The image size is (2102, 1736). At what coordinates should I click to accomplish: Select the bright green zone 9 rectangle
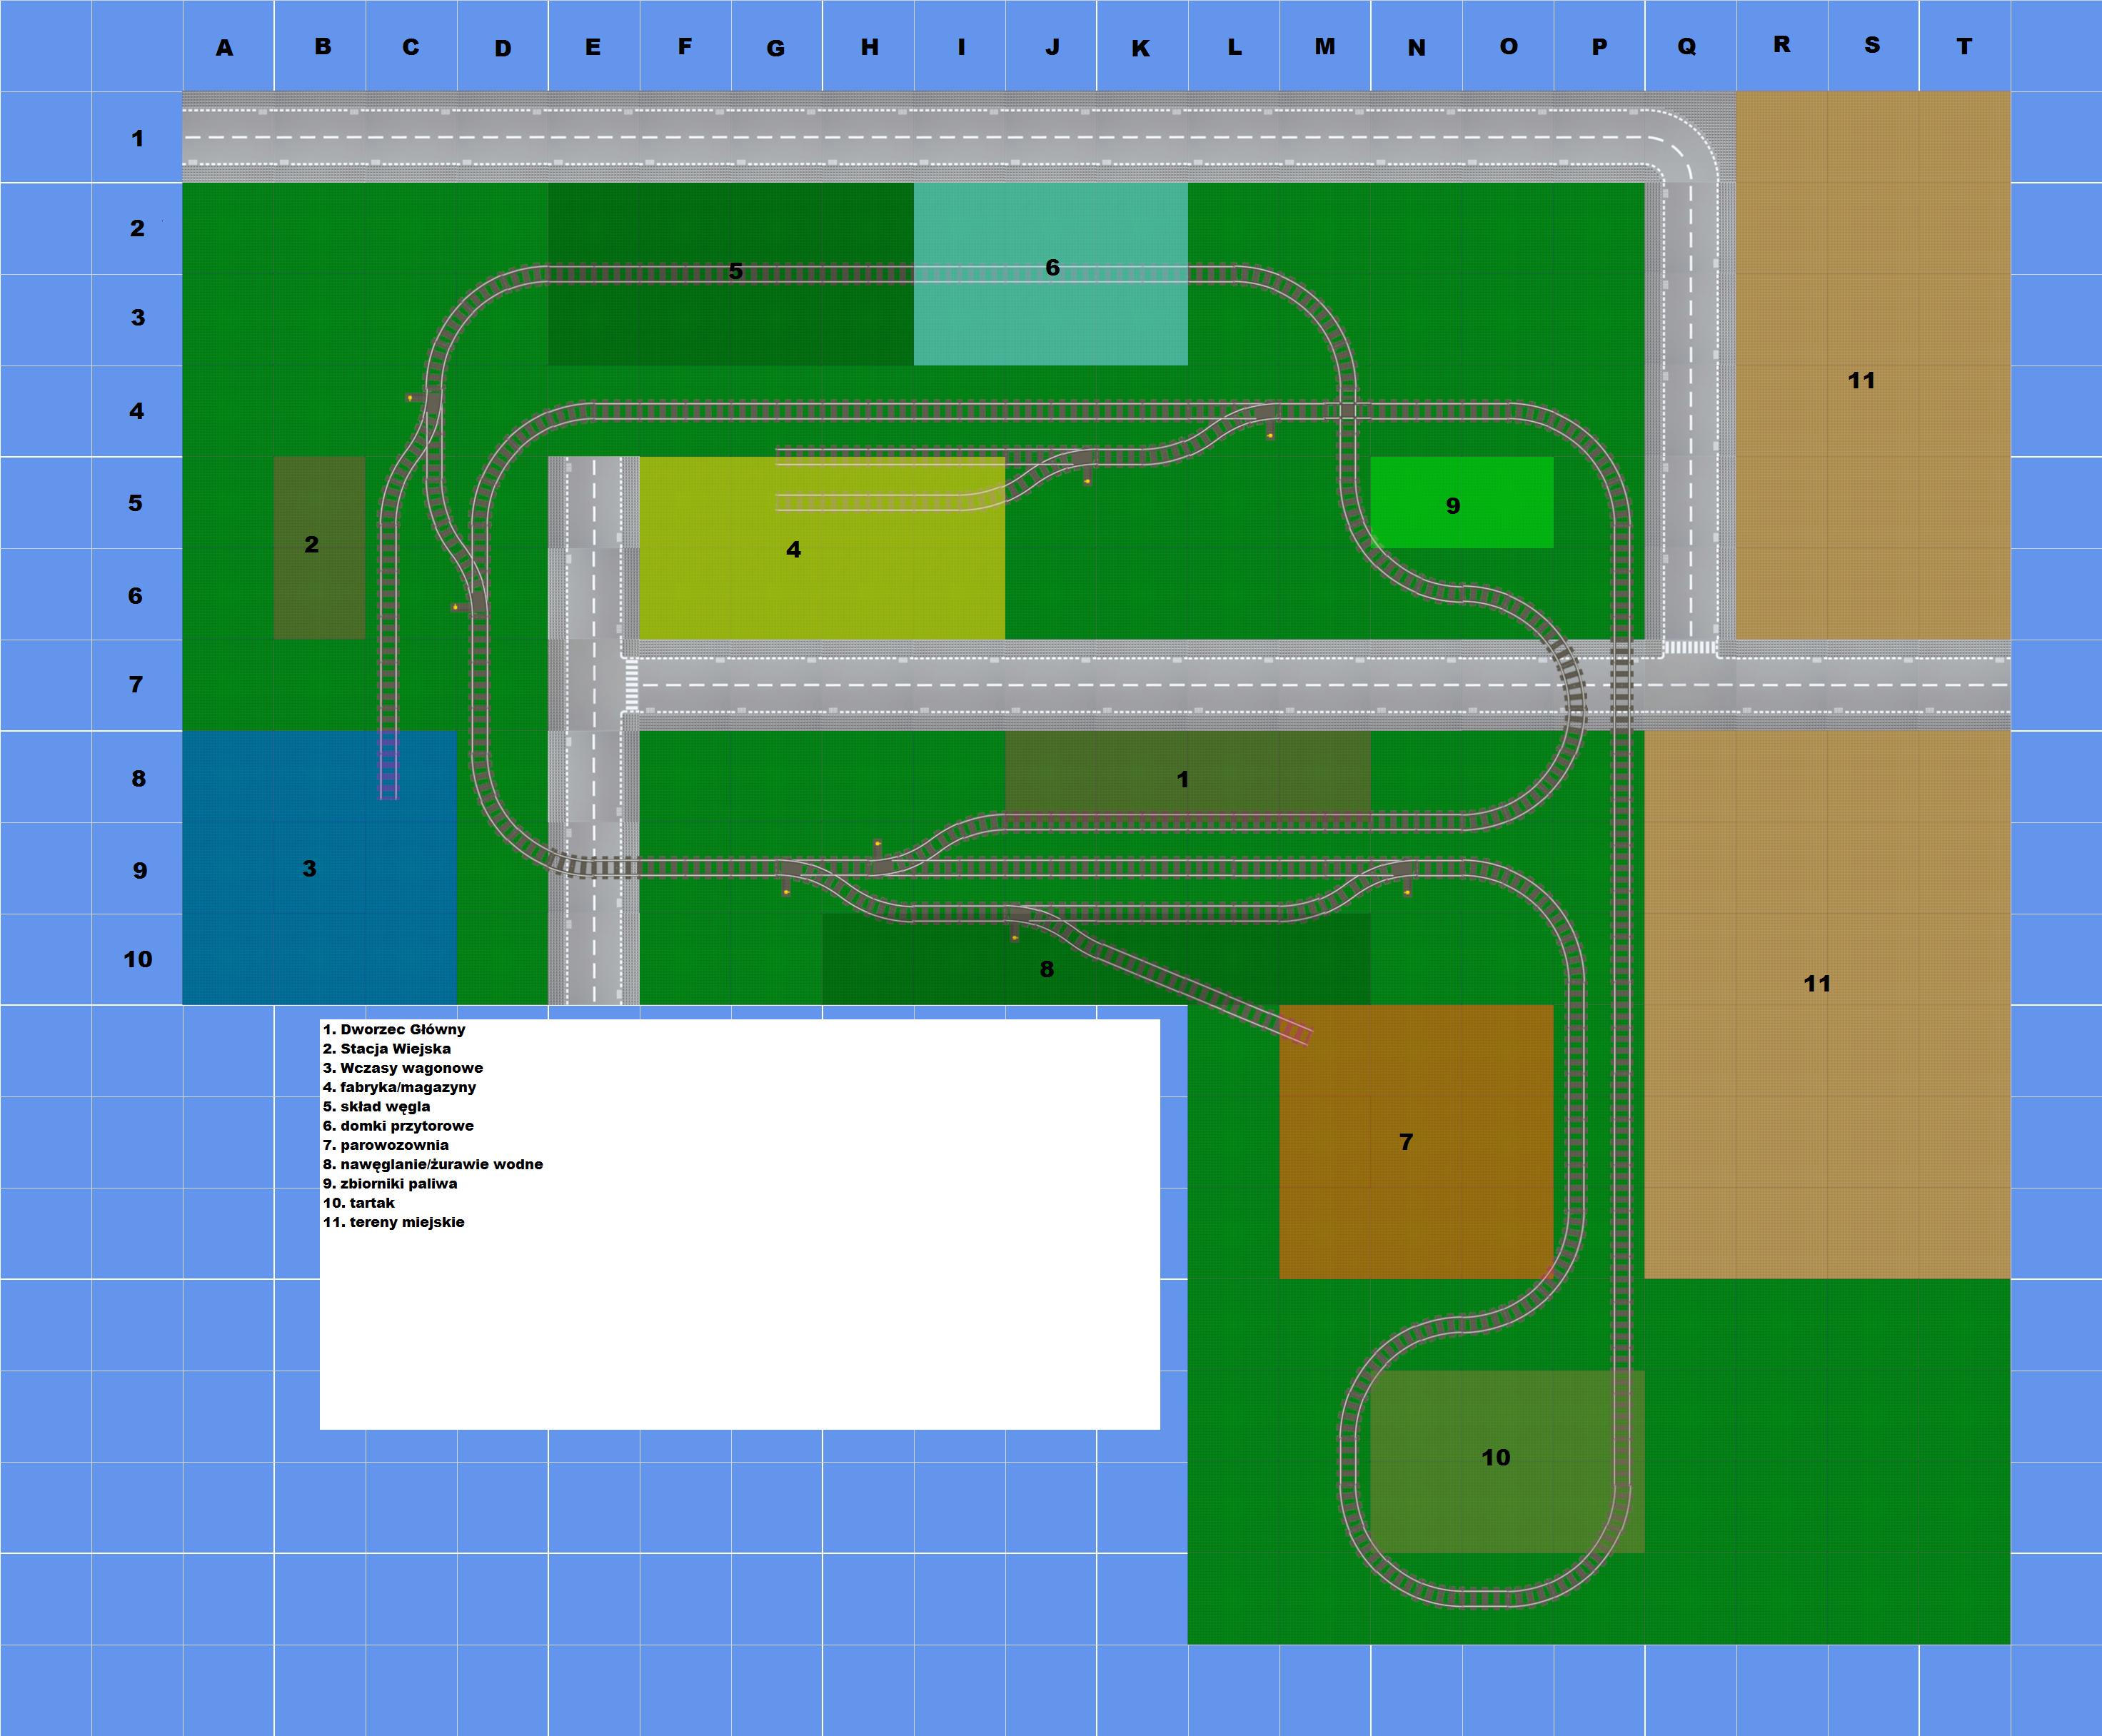tap(1462, 502)
